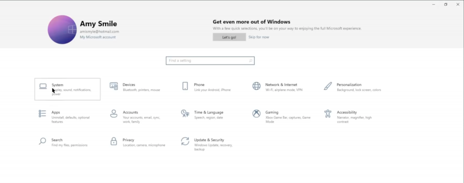This screenshot has width=464, height=183.
Task: Open the Search magnifier category icon
Action: click(42, 141)
